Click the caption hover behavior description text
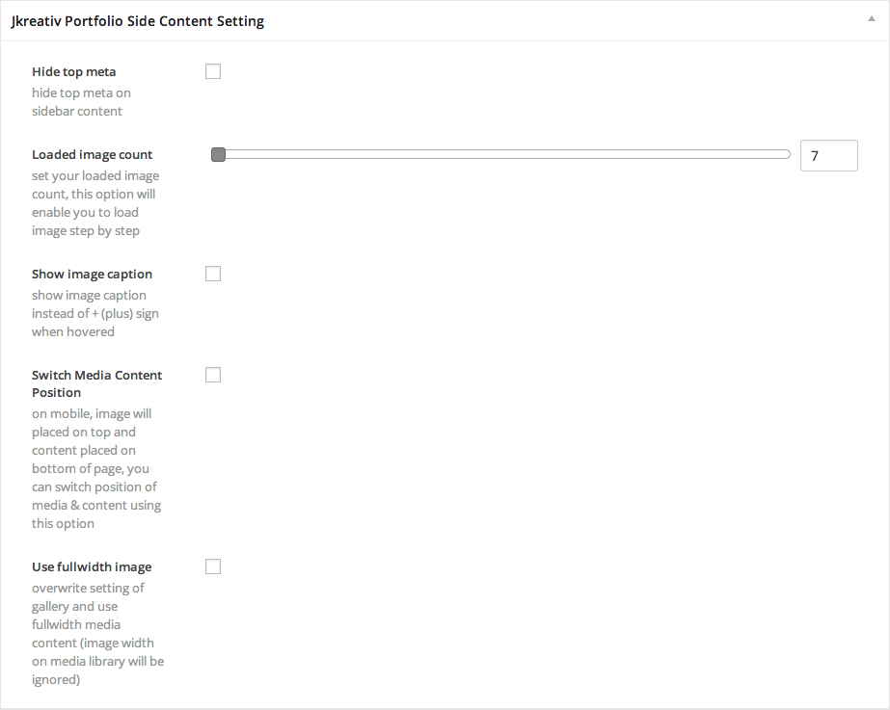Image resolution: width=890 pixels, height=710 pixels. coord(94,313)
